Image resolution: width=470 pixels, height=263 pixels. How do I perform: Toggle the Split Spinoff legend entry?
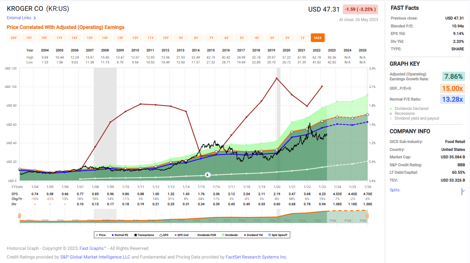[x=278, y=235]
